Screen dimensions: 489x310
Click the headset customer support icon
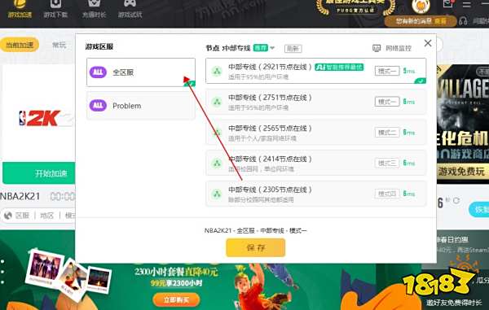(464, 21)
